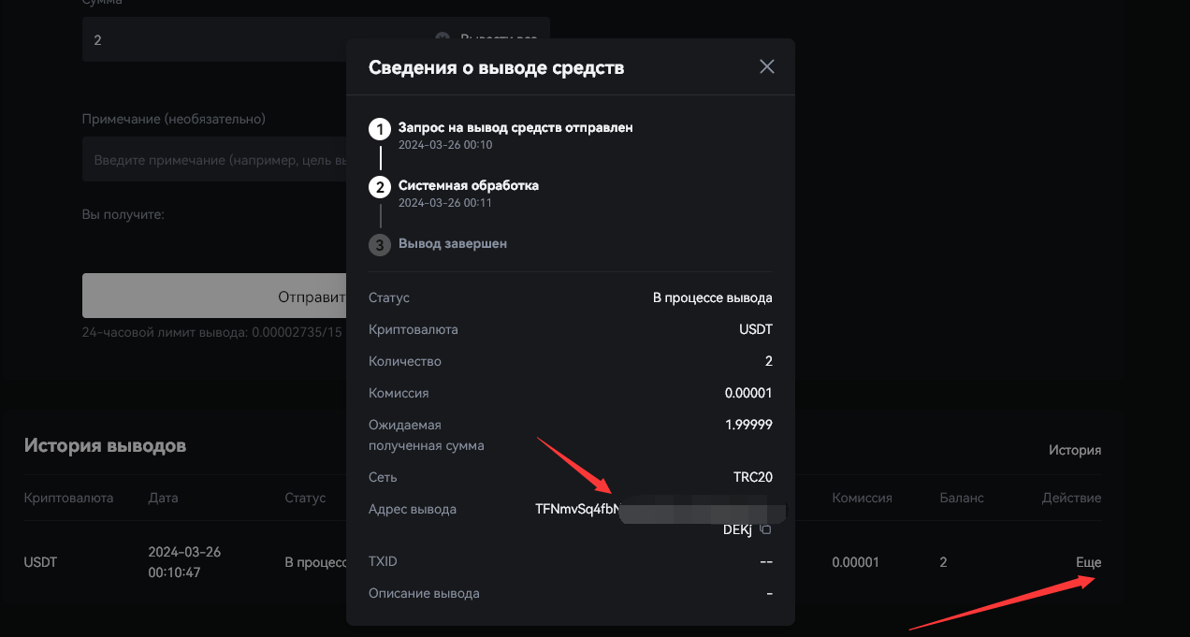Click the Комиссия column header in table

862,498
